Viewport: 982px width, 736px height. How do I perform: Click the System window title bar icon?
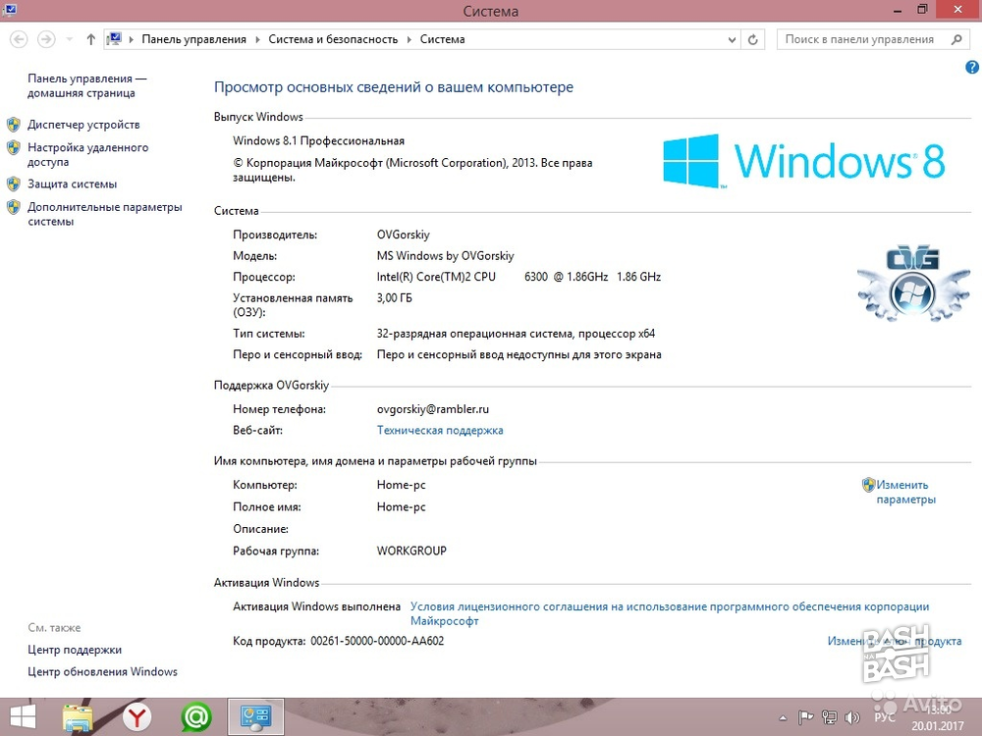pos(10,10)
